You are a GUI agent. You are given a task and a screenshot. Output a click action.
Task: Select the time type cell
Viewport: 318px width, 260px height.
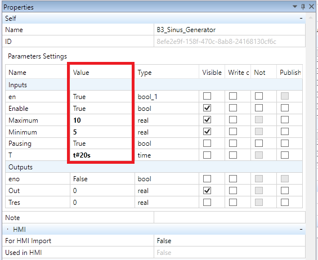[x=167, y=155]
